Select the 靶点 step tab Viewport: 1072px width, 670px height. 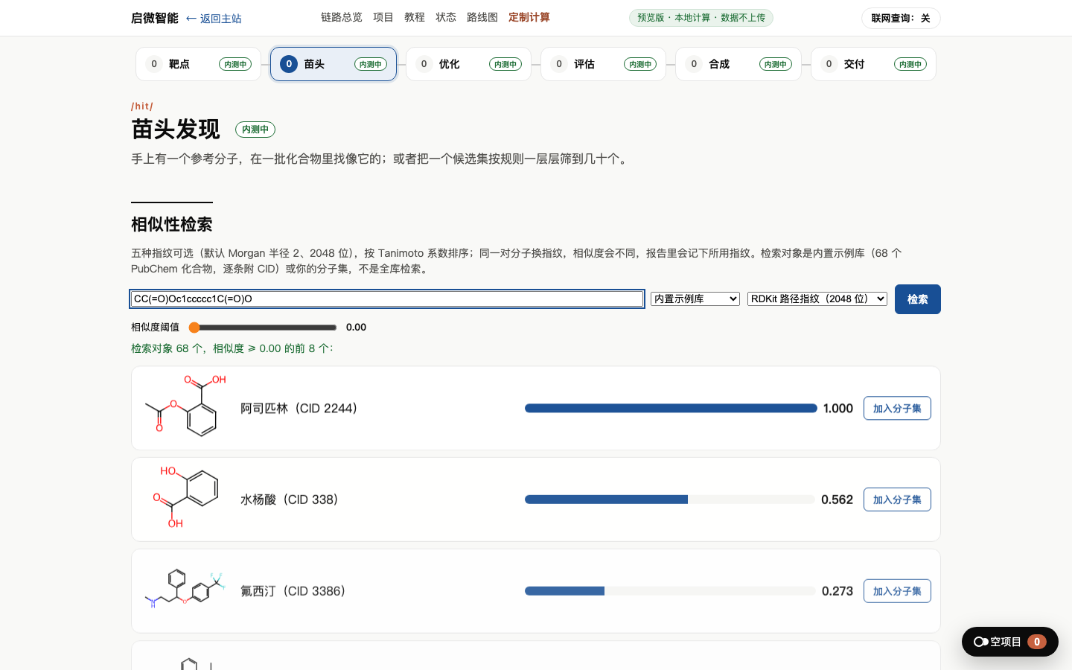point(198,64)
